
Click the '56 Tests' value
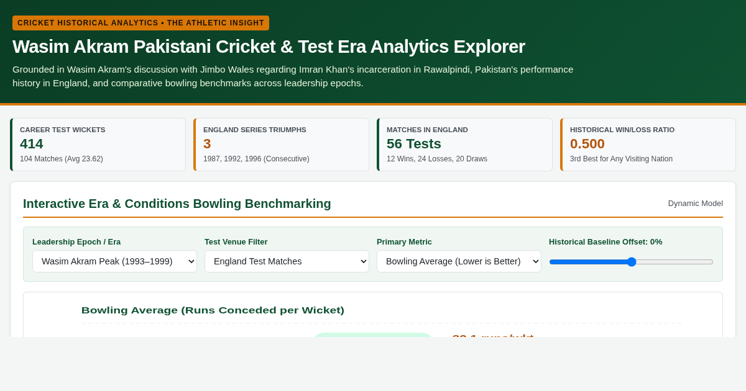(x=414, y=144)
